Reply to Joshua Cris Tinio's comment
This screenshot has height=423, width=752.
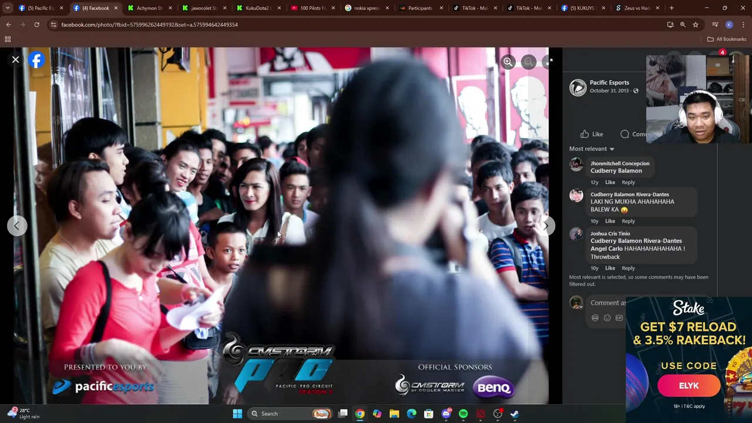(x=628, y=268)
